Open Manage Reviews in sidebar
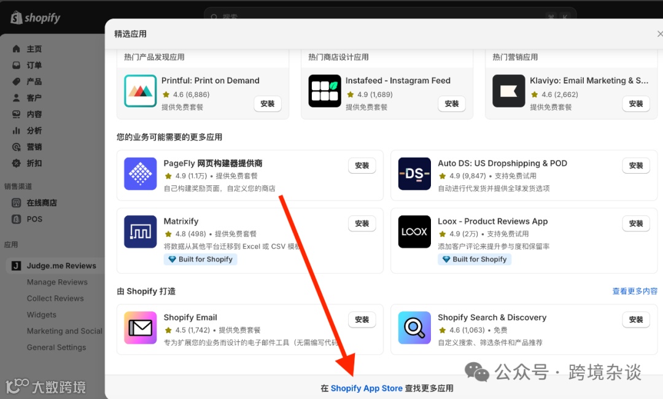663x399 pixels. pyautogui.click(x=57, y=282)
